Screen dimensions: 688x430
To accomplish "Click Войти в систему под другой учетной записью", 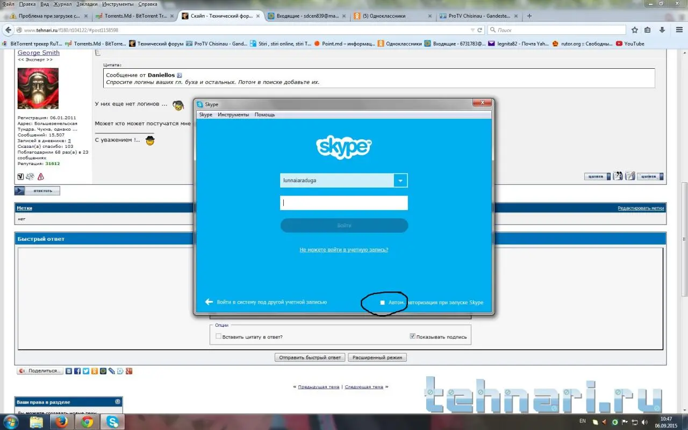I will pos(271,302).
